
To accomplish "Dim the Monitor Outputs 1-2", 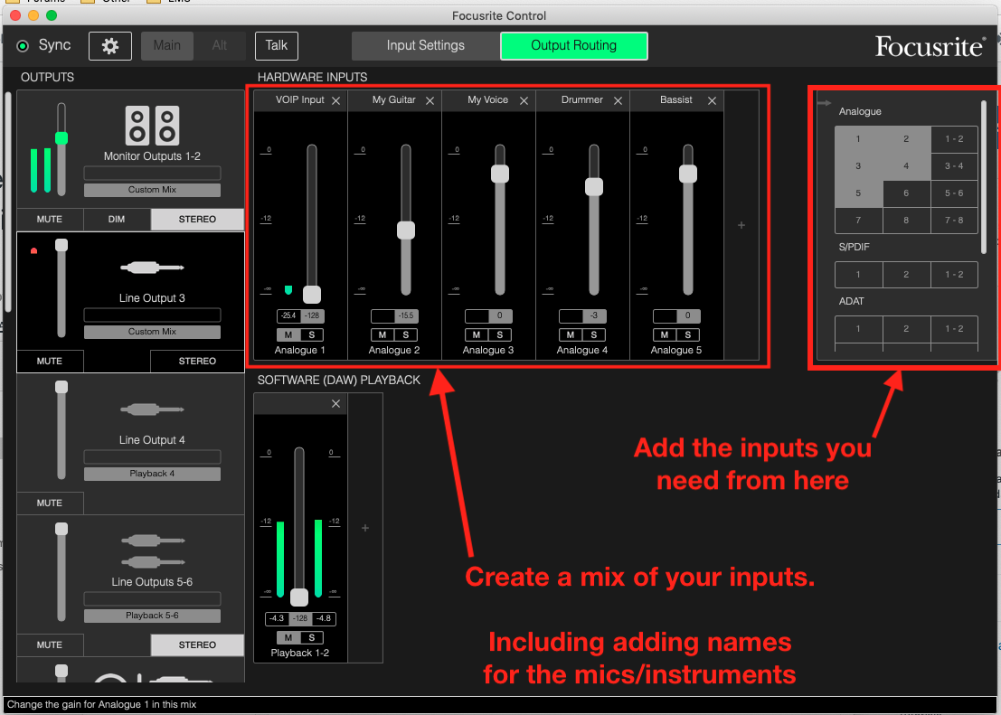I will [117, 219].
